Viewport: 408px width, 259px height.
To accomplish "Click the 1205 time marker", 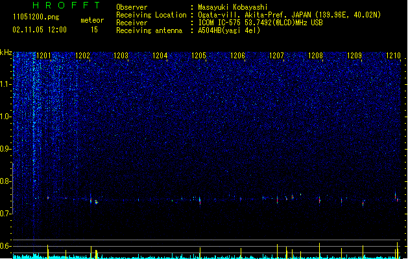I will (199, 56).
